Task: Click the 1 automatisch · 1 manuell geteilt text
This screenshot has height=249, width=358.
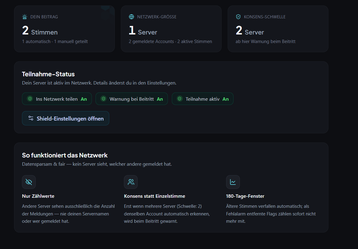Action: click(x=55, y=41)
